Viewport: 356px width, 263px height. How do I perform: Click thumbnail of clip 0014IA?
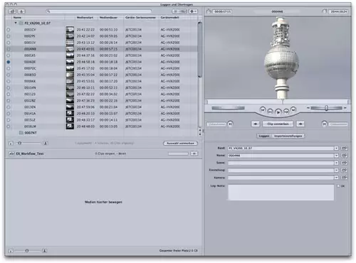[x=70, y=114]
